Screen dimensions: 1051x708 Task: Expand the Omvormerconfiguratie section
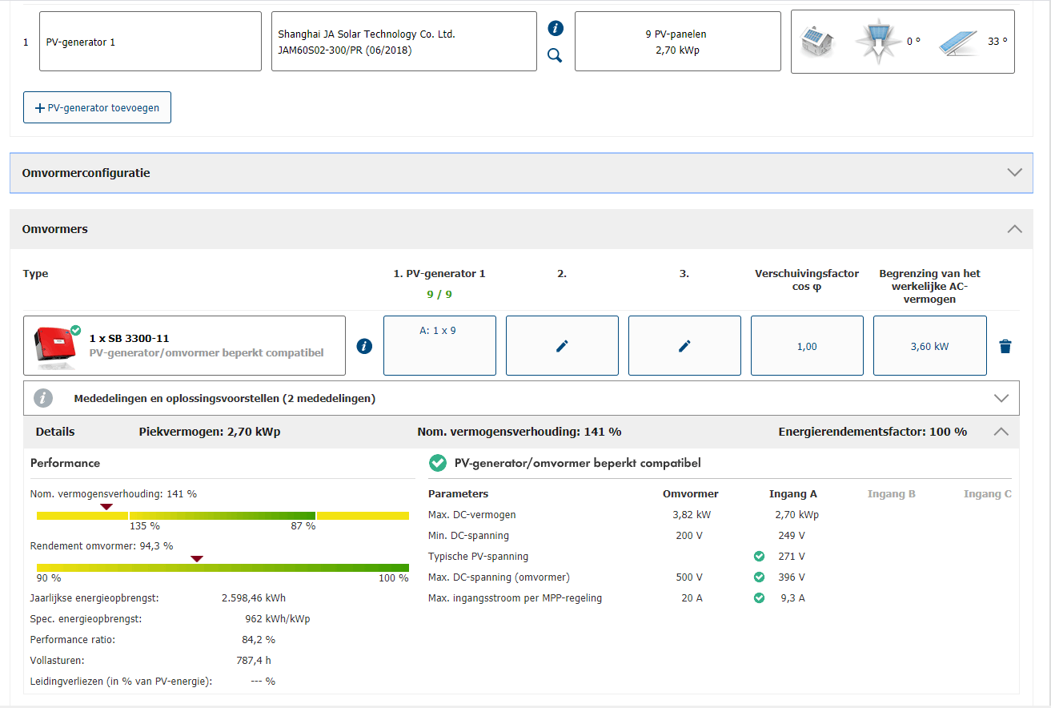point(1014,173)
